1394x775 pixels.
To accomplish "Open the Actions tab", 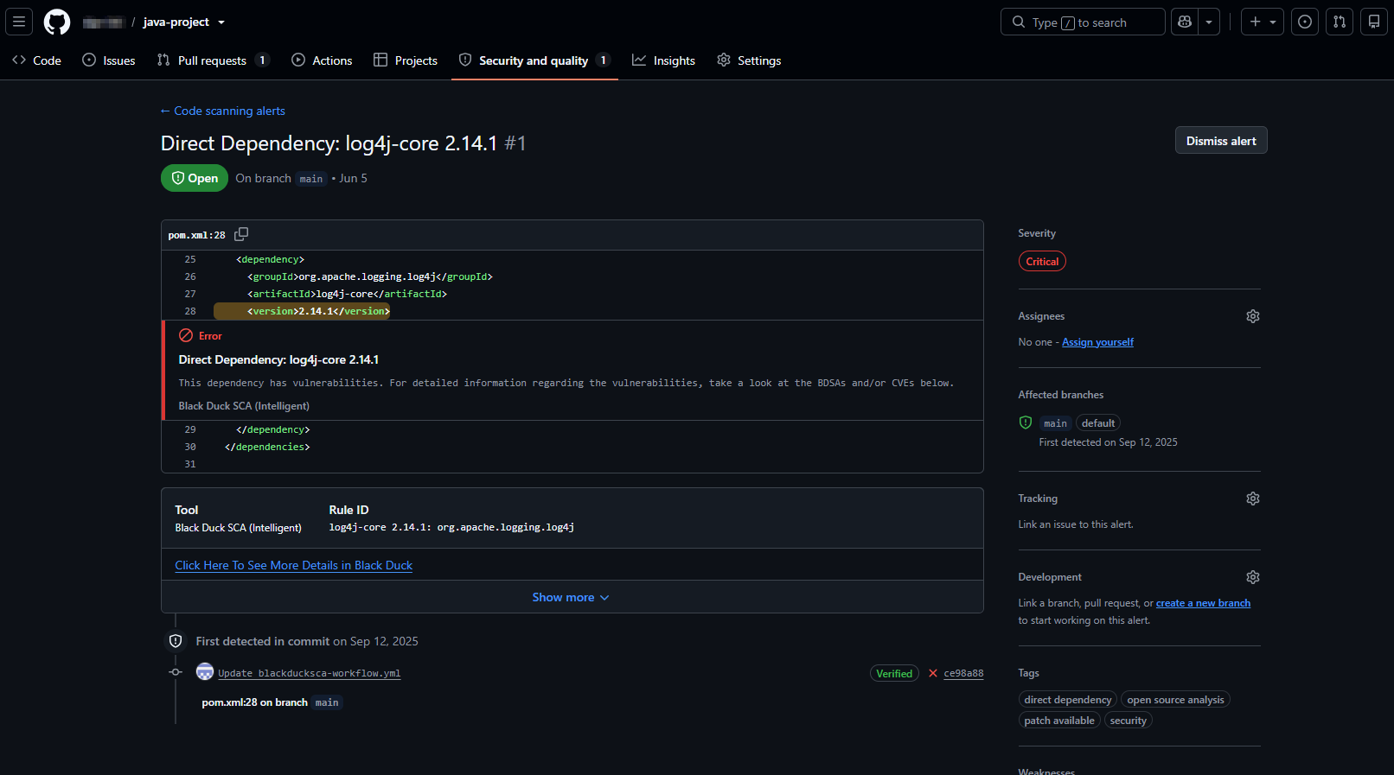I will tap(322, 60).
